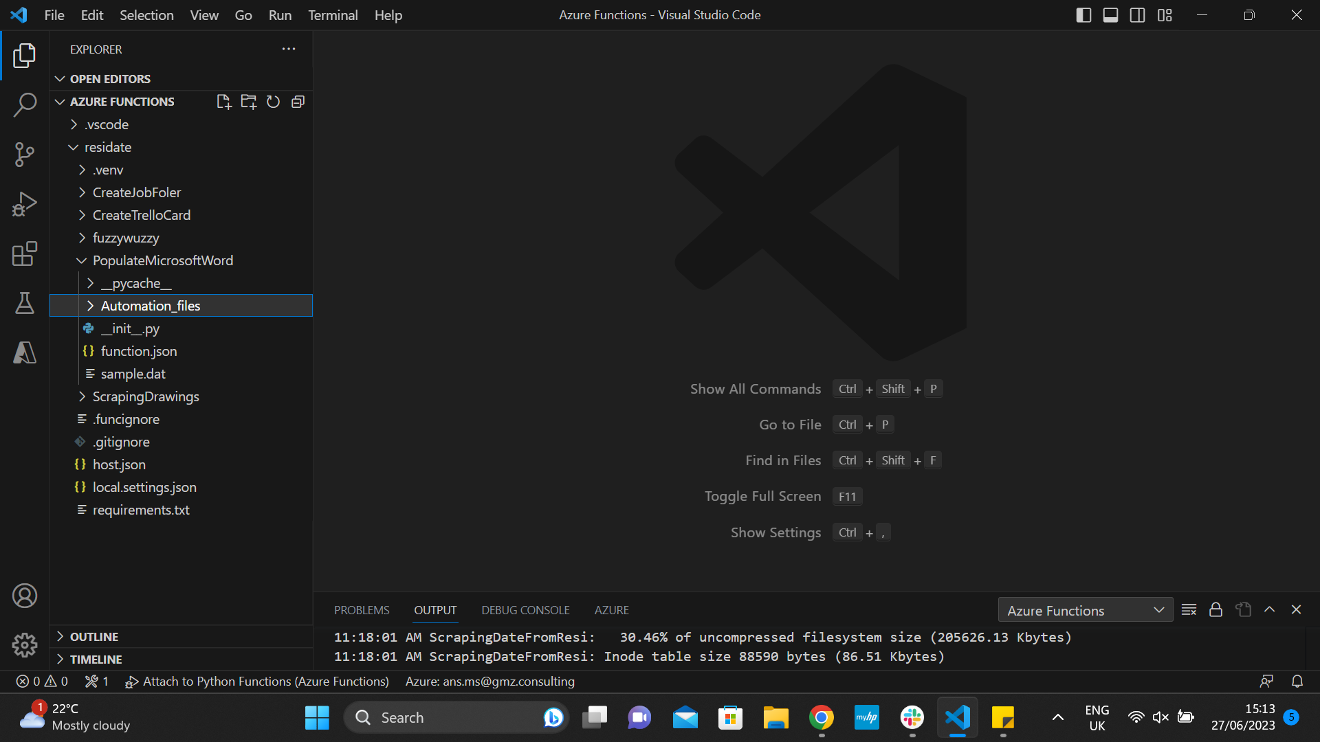The height and width of the screenshot is (742, 1320).
Task: Customize editor layout icon in title bar
Action: point(1165,15)
